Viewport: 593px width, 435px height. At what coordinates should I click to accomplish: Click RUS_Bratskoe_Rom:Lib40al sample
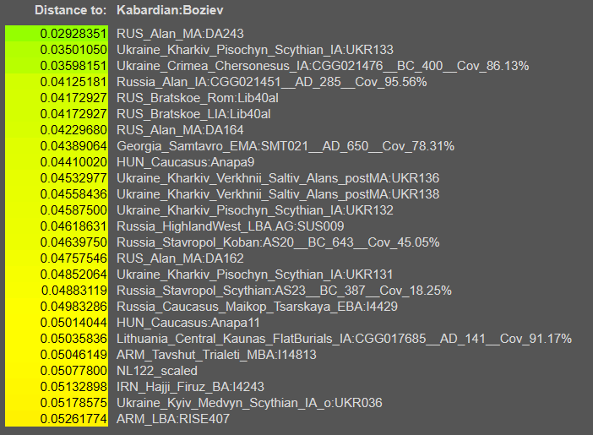coord(193,98)
